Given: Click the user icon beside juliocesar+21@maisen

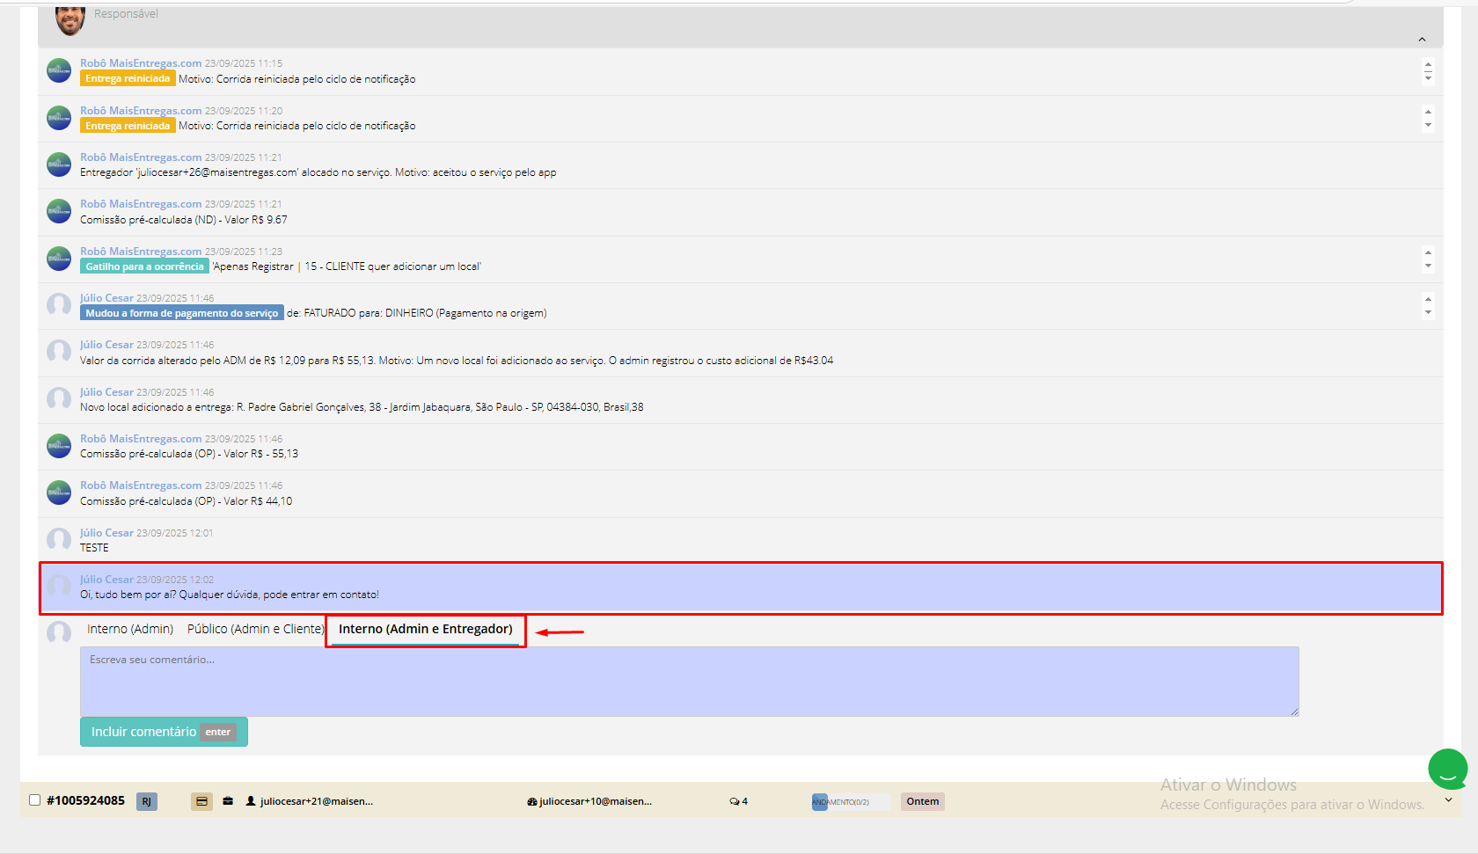Looking at the screenshot, I should (x=251, y=801).
